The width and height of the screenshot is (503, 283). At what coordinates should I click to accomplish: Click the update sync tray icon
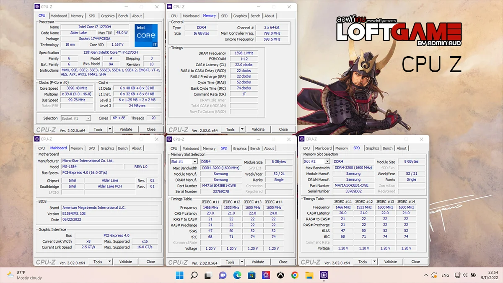[x=434, y=275]
